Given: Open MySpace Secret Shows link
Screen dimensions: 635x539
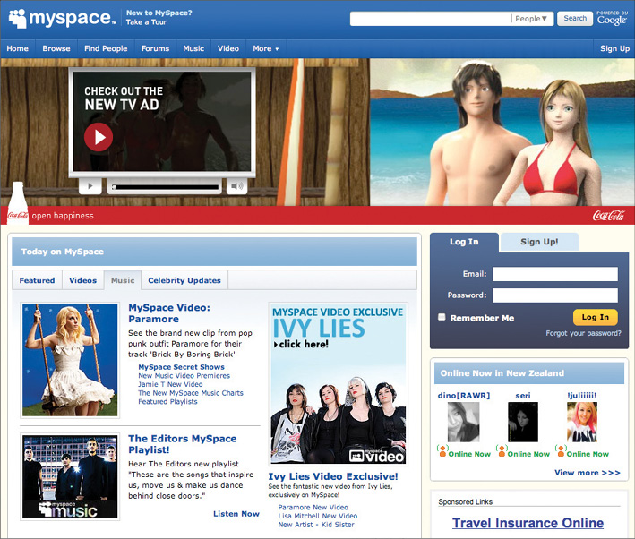Looking at the screenshot, I should tap(181, 367).
